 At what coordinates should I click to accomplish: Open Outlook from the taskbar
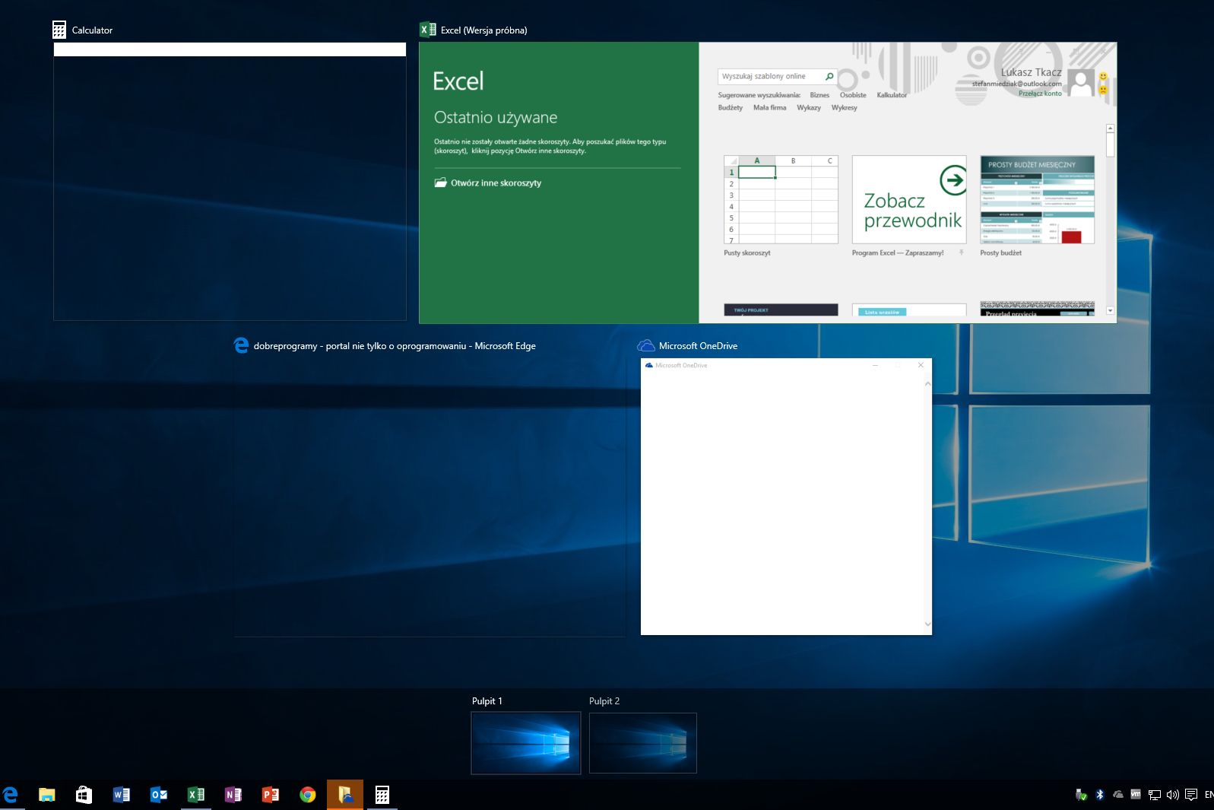click(x=158, y=795)
